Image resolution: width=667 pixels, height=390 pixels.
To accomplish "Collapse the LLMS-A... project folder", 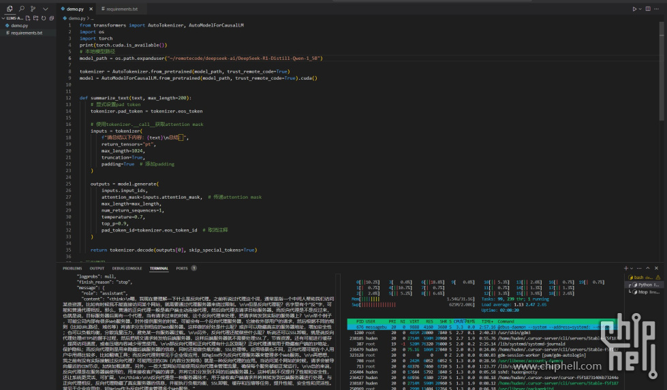I will (13, 18).
